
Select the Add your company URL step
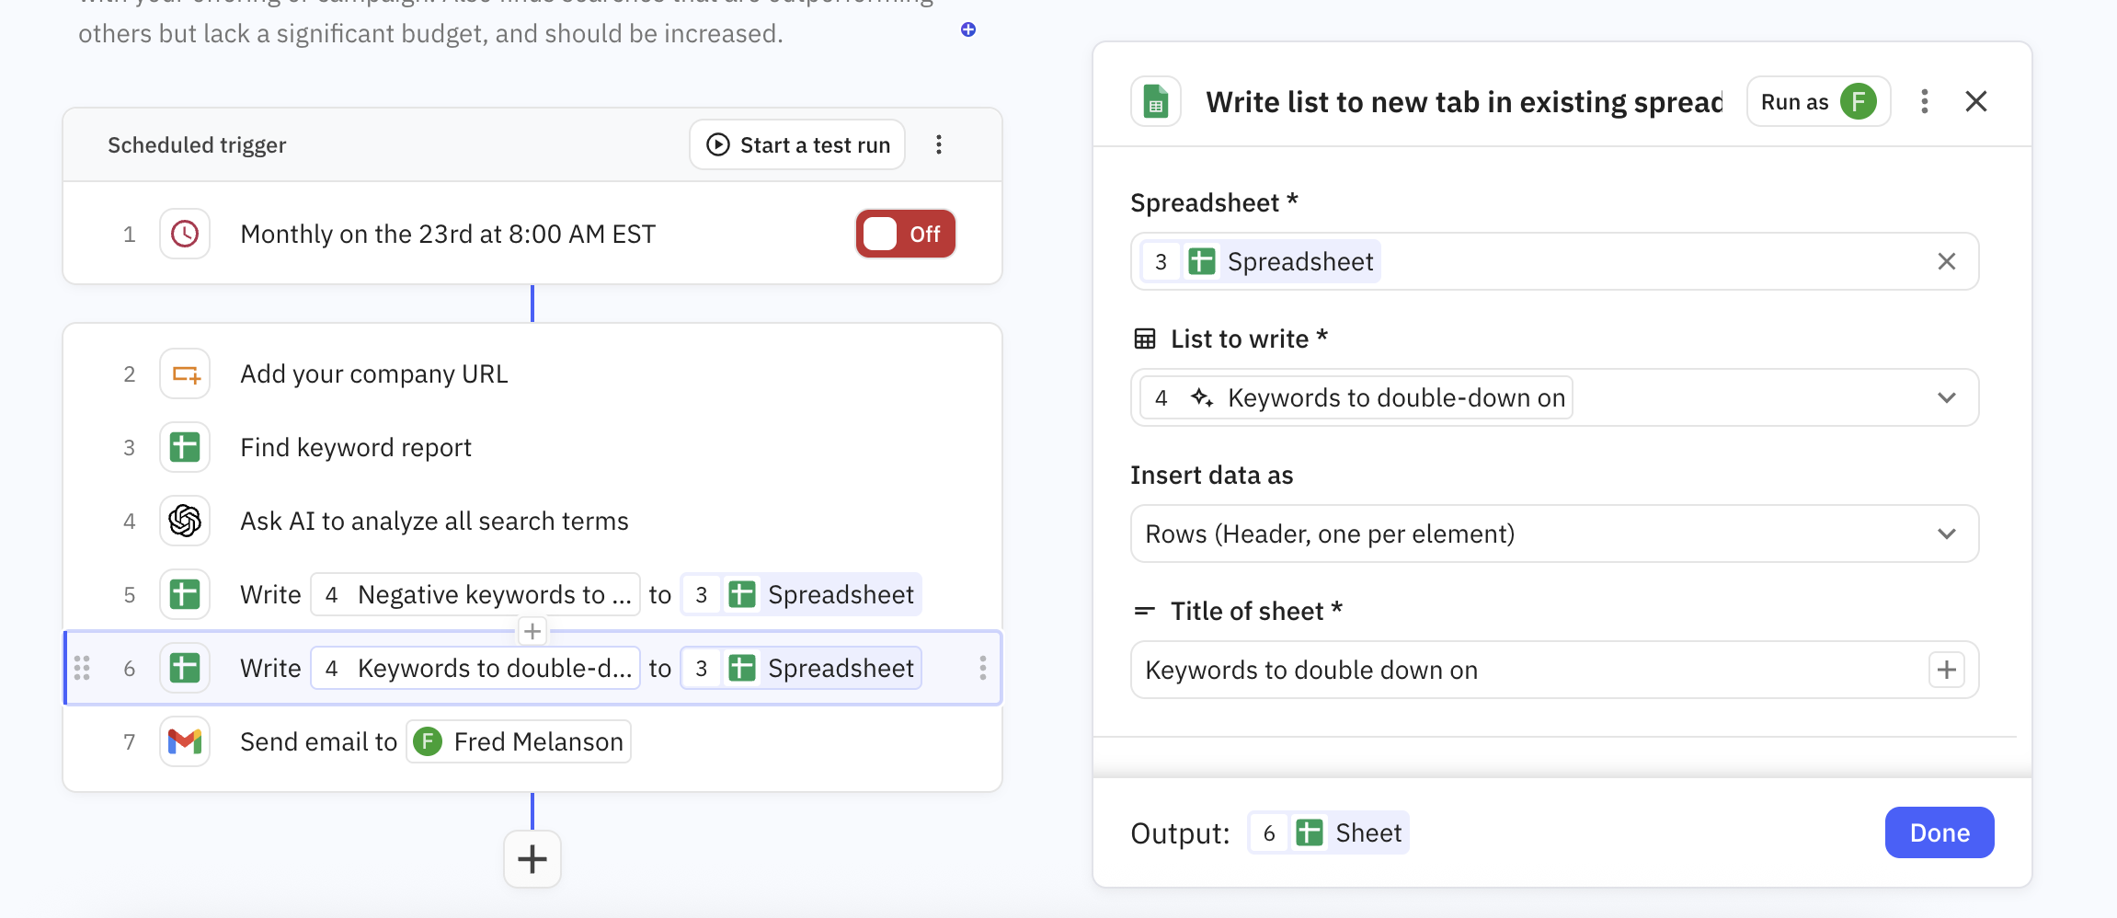coord(373,373)
